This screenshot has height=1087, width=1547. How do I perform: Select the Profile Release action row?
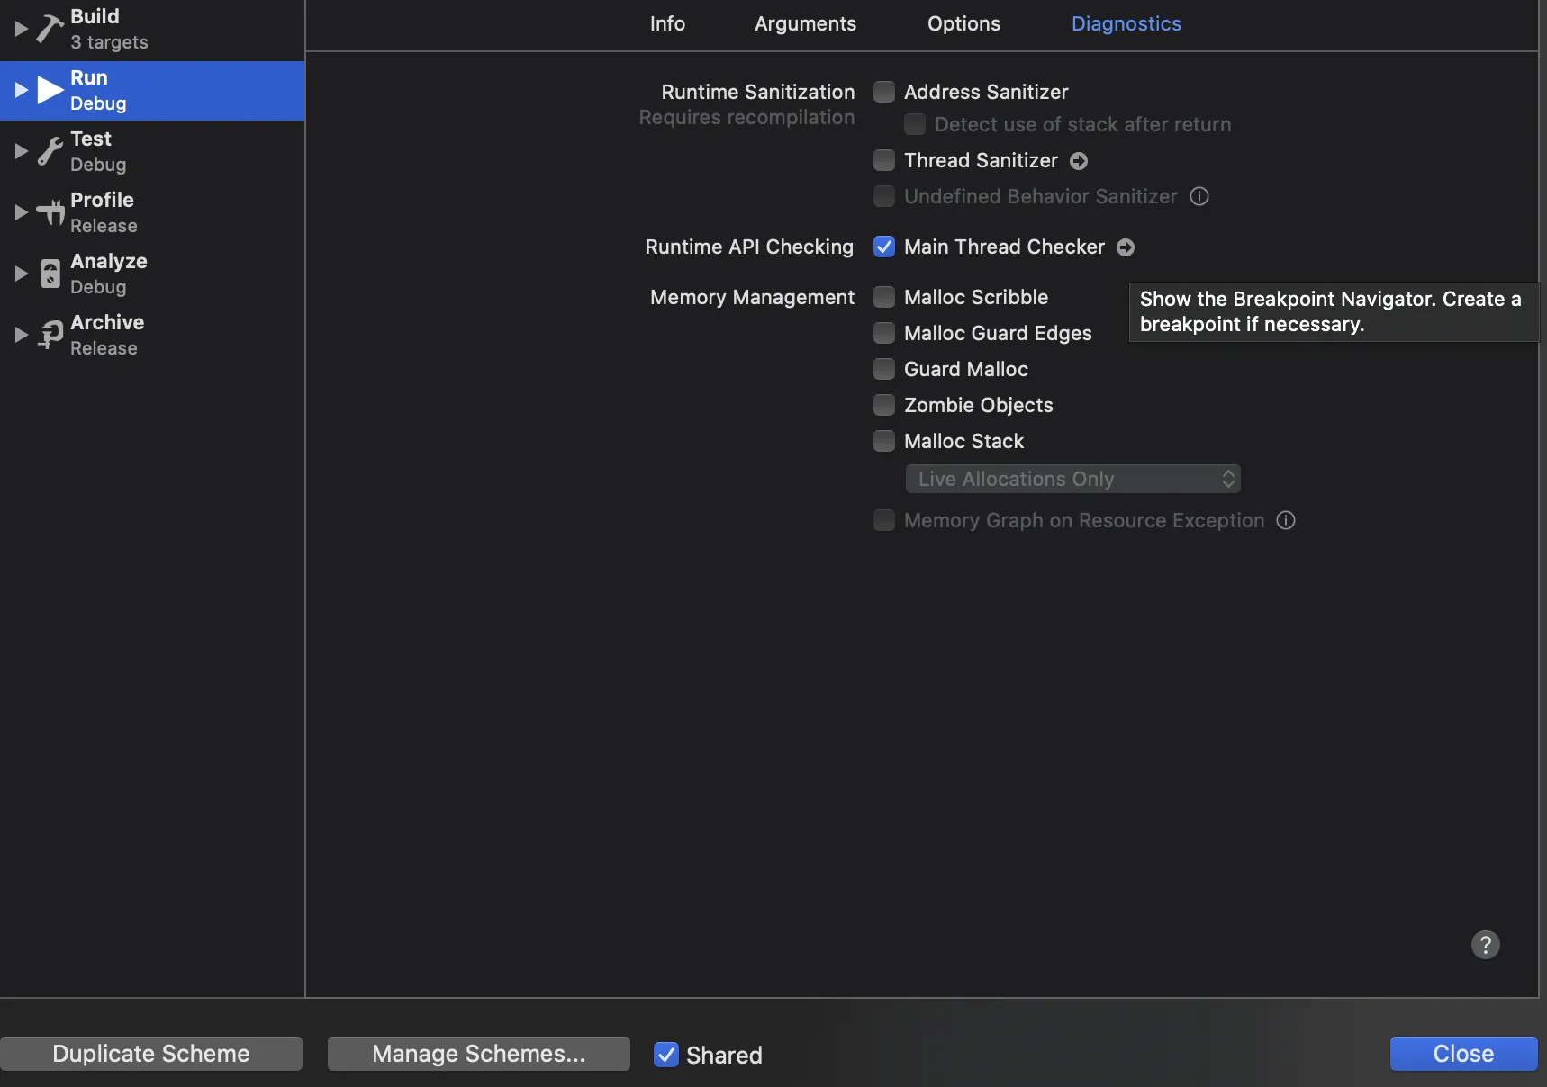152,212
